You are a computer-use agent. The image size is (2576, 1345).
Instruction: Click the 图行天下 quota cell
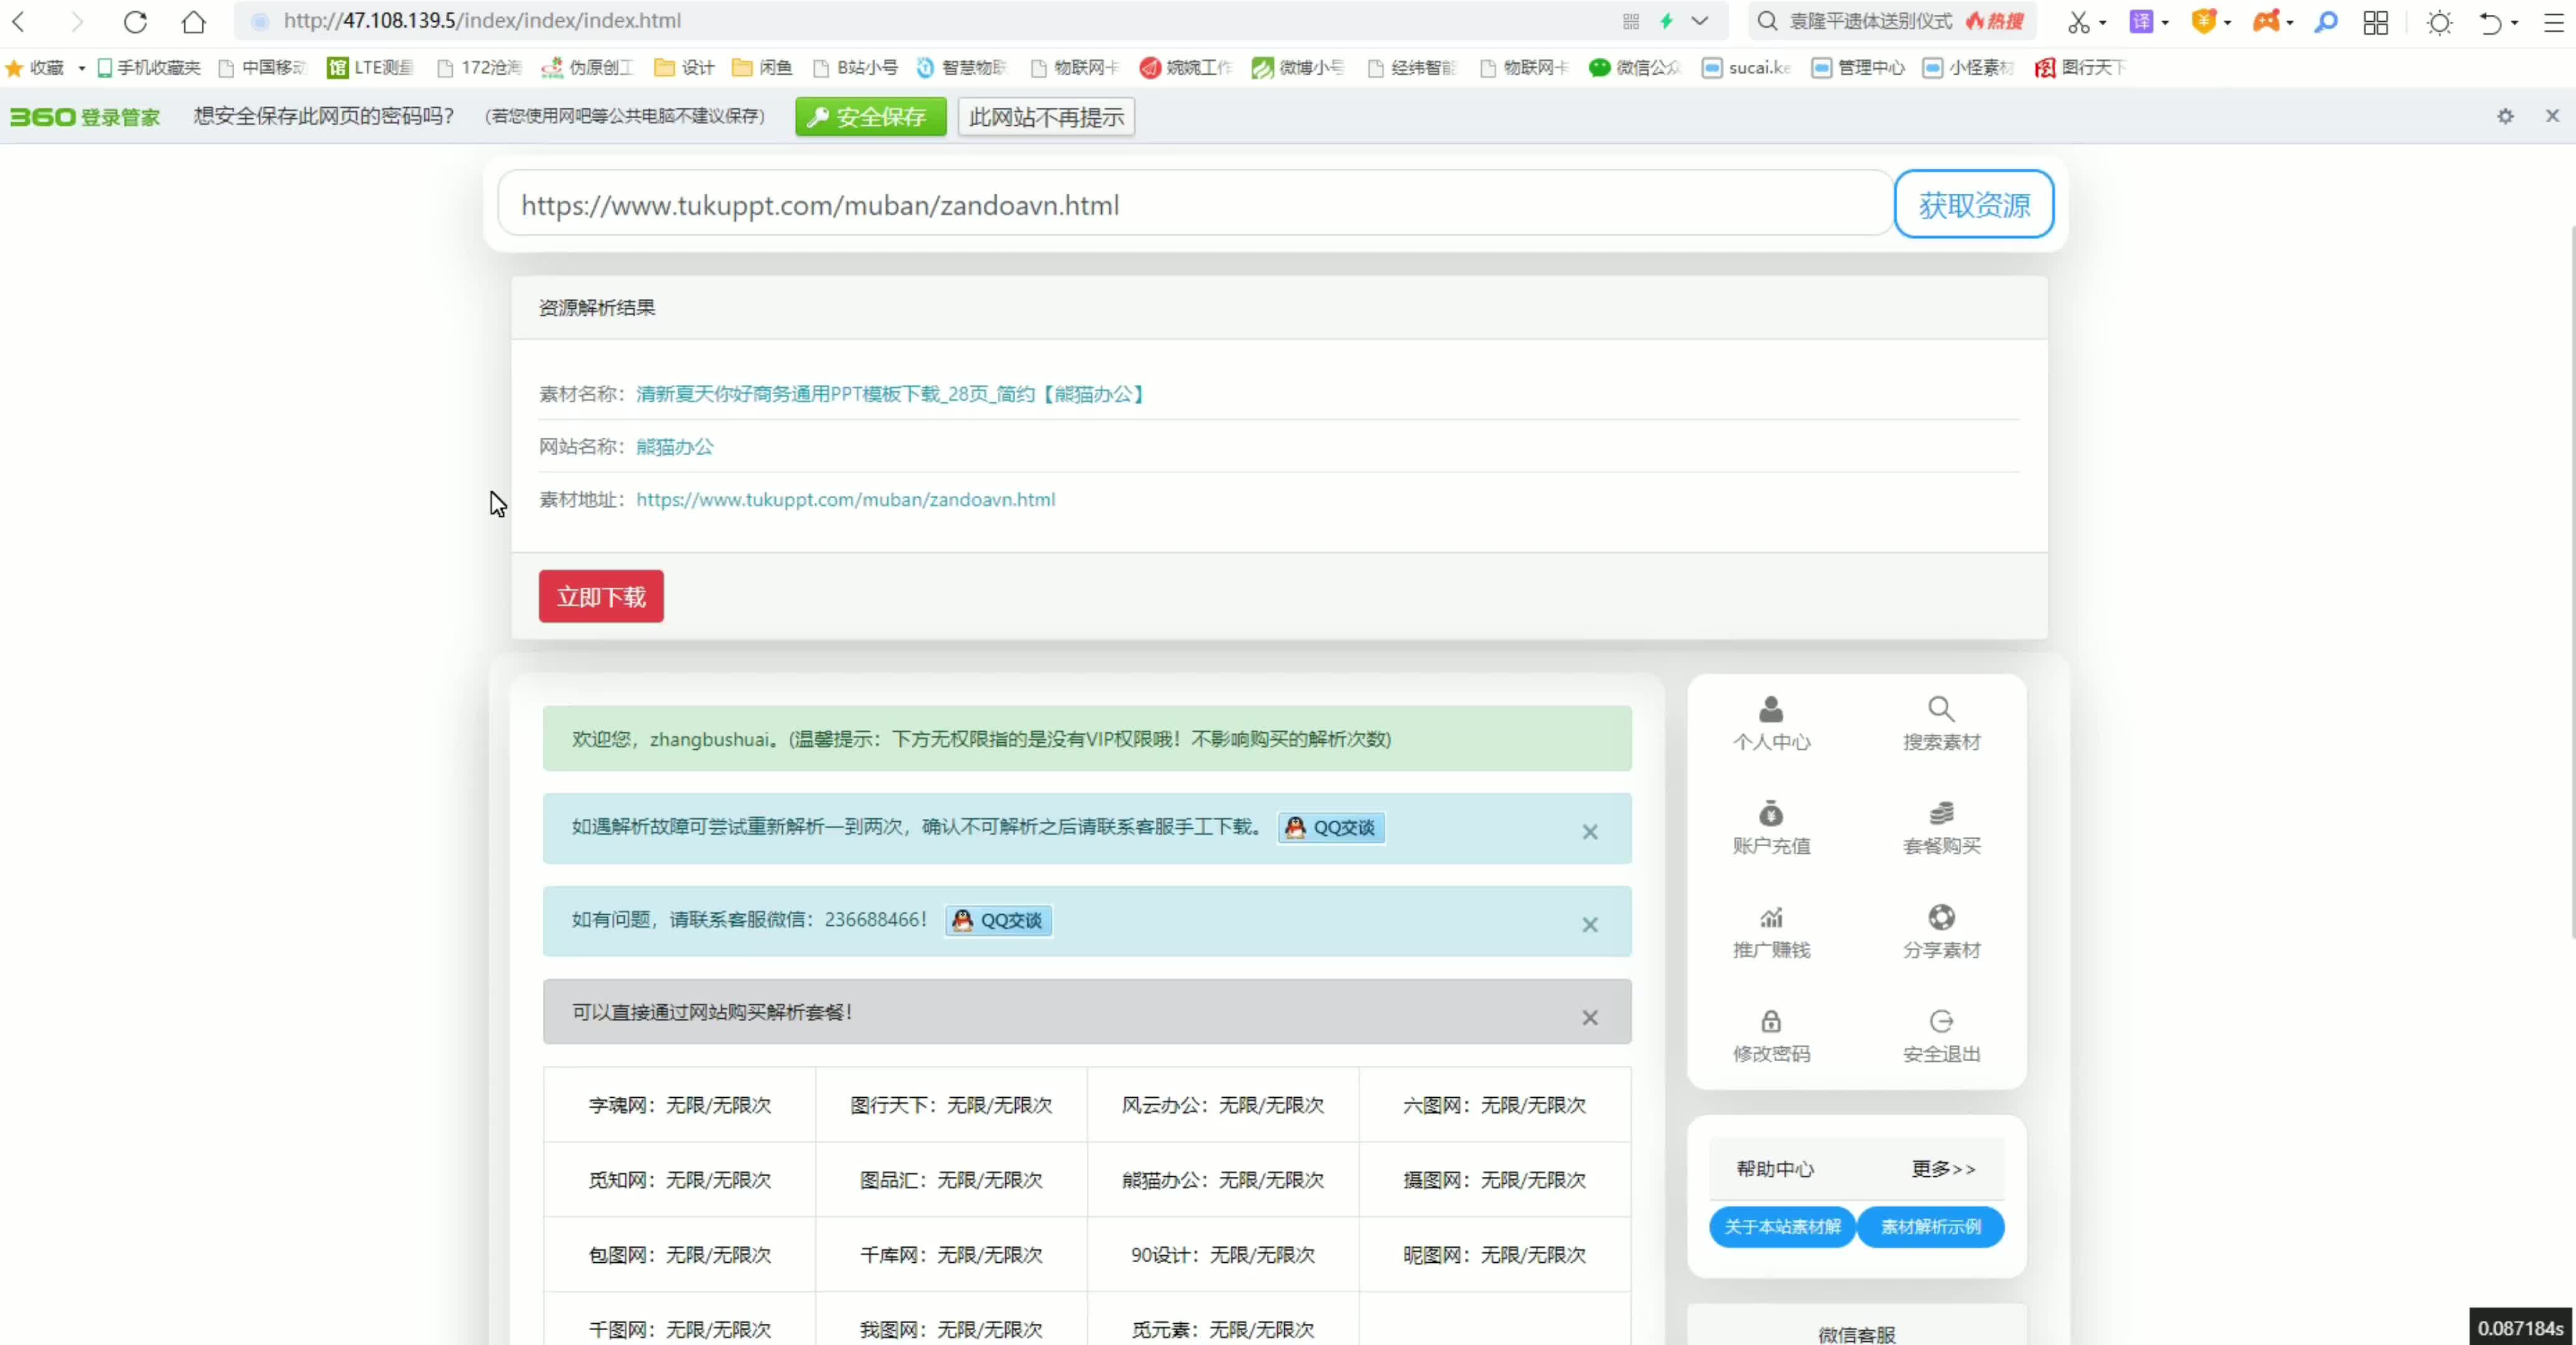click(x=951, y=1105)
